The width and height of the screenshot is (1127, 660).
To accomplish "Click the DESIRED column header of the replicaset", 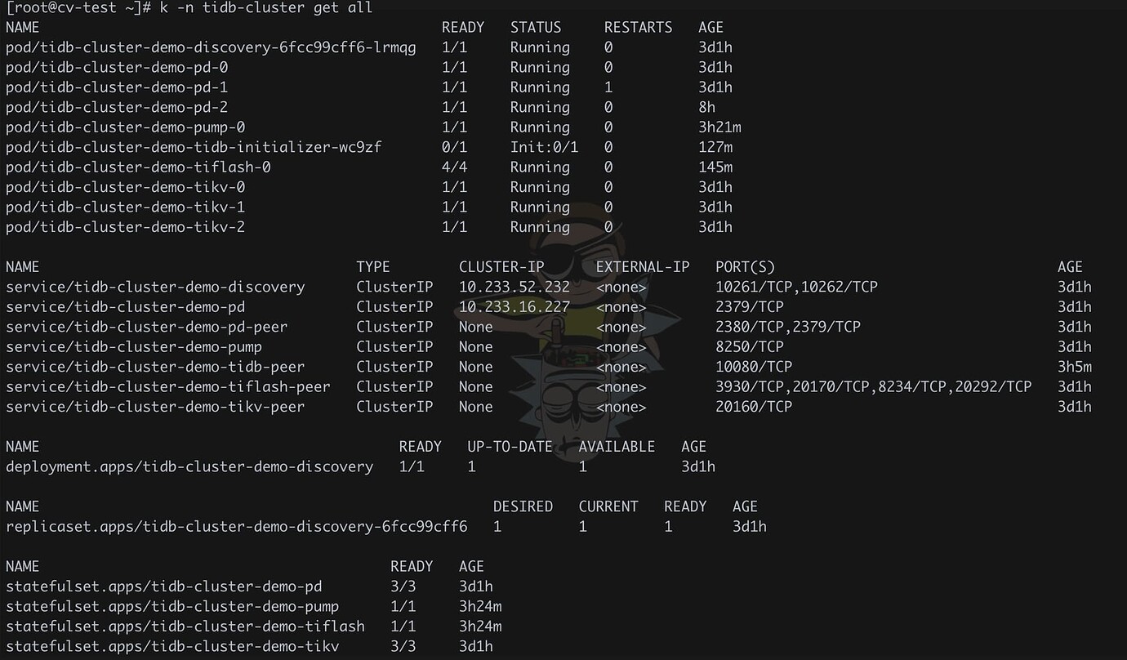I will pos(523,506).
